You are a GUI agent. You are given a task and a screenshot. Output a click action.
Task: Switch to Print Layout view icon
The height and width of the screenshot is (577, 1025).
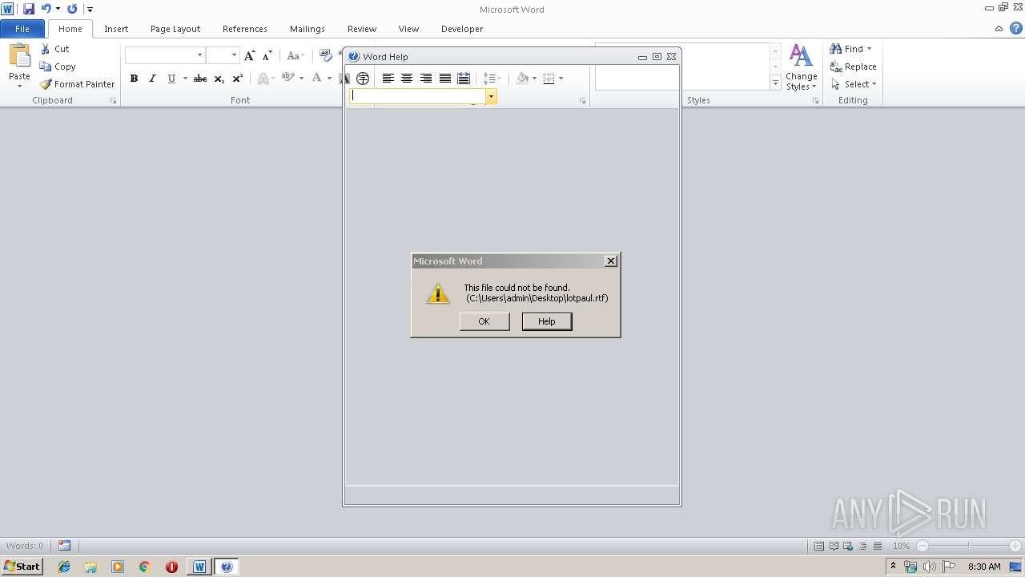pyautogui.click(x=819, y=546)
